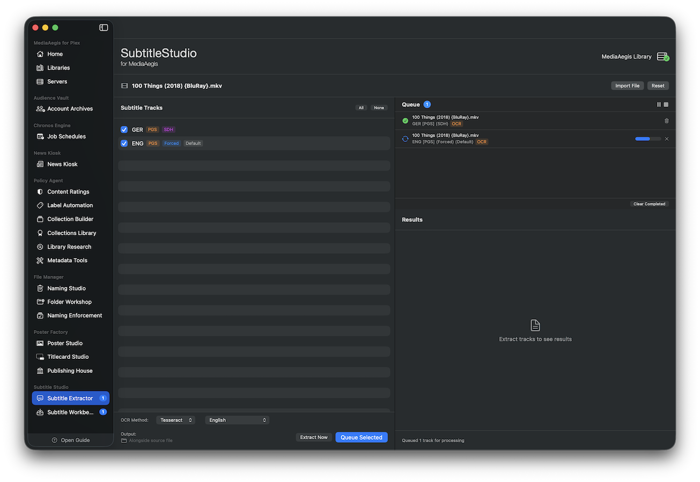Click the Folder Workshop folder icon
700x482 pixels.
40,302
